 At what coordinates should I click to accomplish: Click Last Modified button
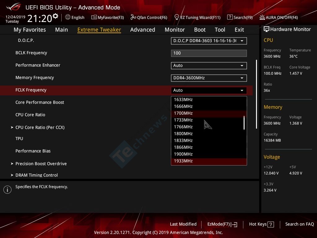[x=183, y=224]
